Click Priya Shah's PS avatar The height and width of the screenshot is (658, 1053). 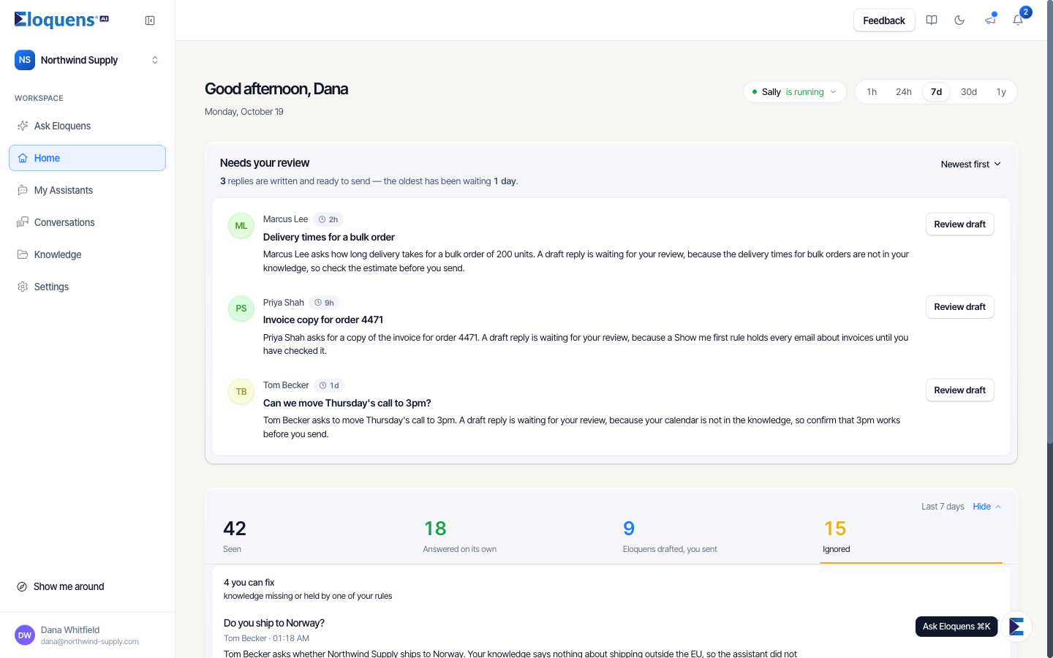point(241,309)
